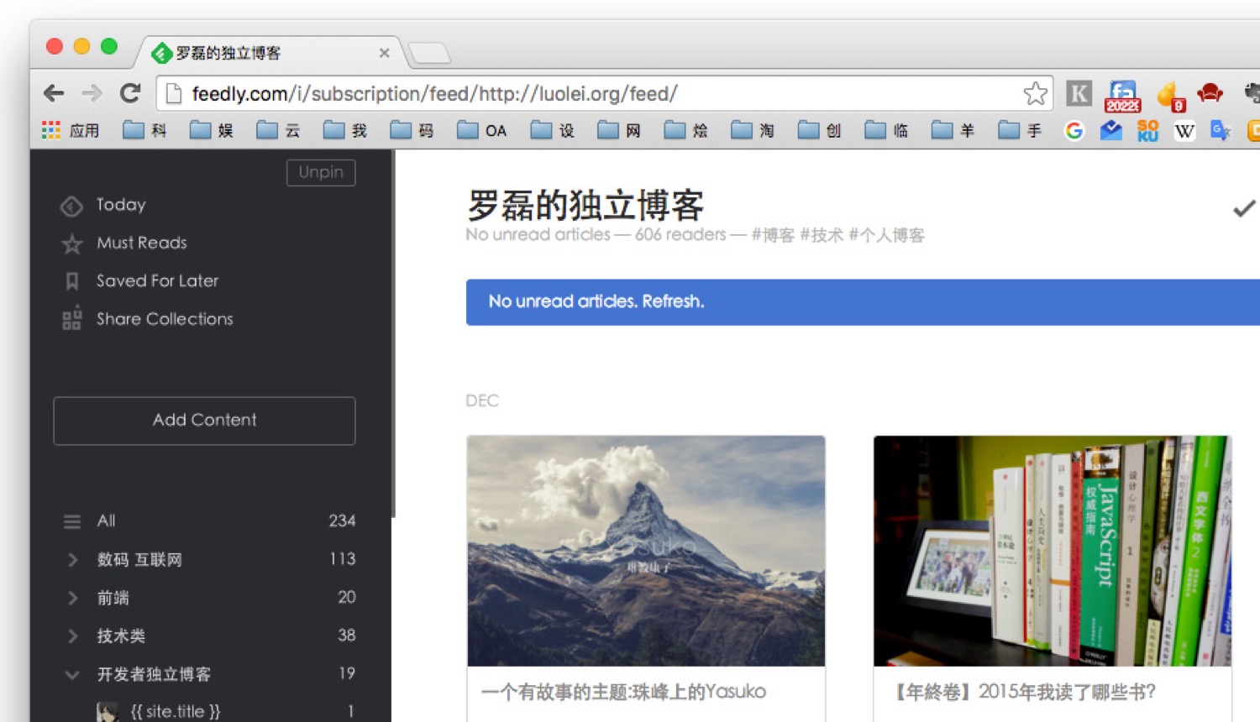Open the Yasuko mountain article thumbnail

coord(645,551)
